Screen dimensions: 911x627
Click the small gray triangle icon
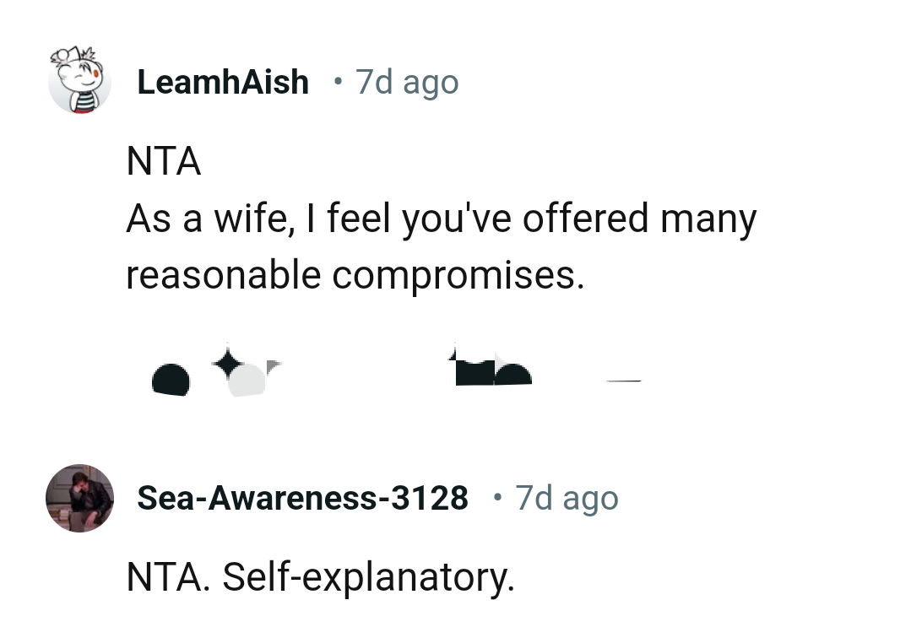[x=272, y=365]
